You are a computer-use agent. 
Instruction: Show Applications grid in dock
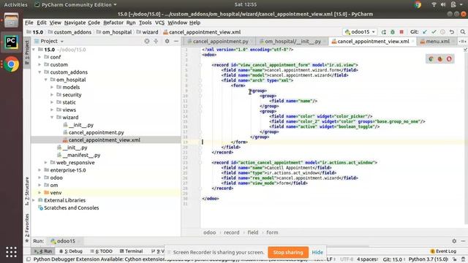12,252
